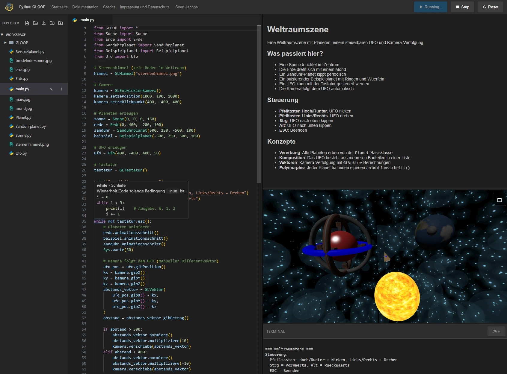The image size is (507, 374).
Task: Open the Beispielplanet.py file icon in Explorer
Action: (11, 51)
